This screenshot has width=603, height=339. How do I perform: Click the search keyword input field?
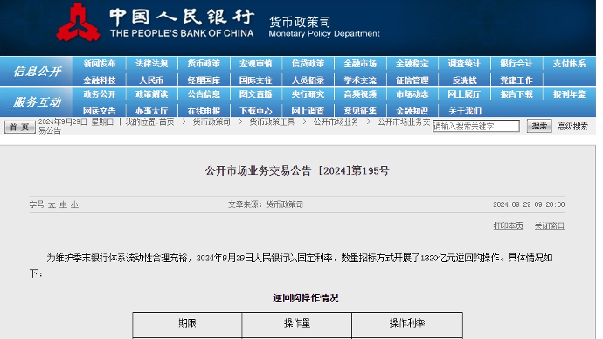[476, 126]
